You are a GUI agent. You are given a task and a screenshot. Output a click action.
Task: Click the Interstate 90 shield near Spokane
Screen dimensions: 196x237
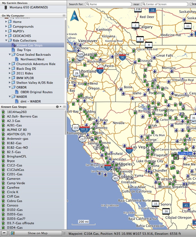pyautogui.click(x=122, y=57)
